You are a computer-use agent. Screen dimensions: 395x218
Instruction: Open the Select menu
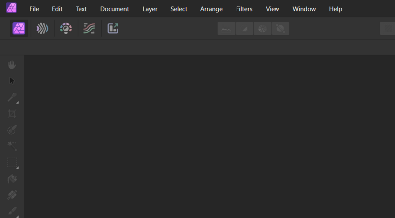(x=179, y=9)
